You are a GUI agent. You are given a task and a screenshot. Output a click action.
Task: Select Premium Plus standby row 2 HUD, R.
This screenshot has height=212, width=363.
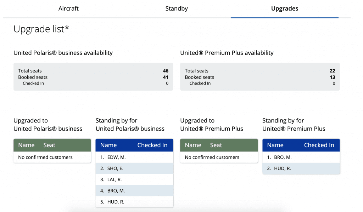(x=301, y=168)
